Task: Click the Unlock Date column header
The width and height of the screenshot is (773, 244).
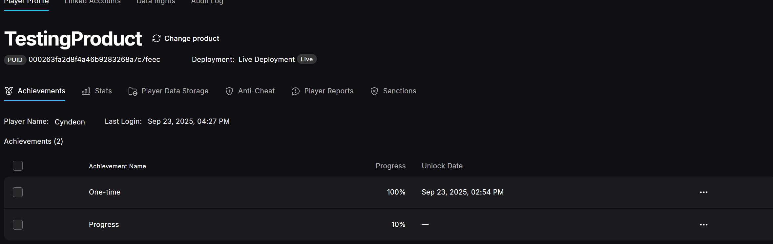Action: [442, 166]
